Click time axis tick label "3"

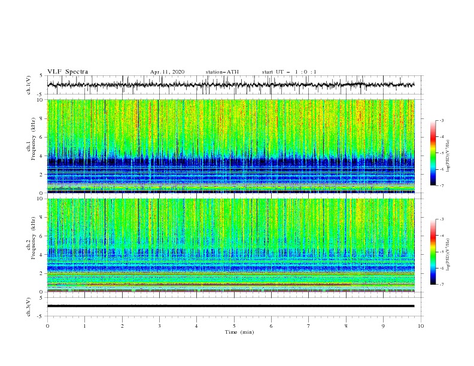coord(159,326)
